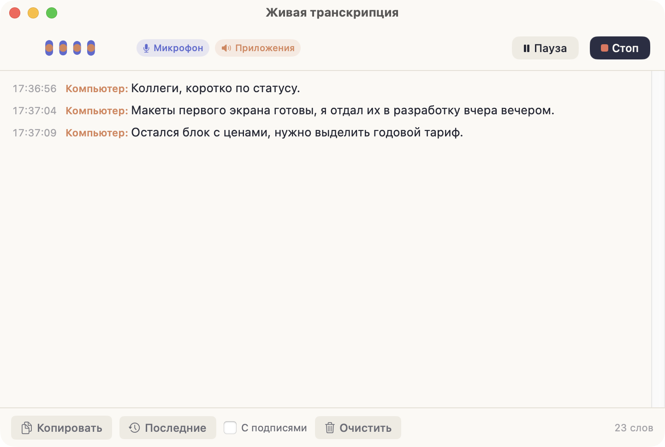
Task: Click the timestamp 17:36:56
Action: tap(35, 88)
